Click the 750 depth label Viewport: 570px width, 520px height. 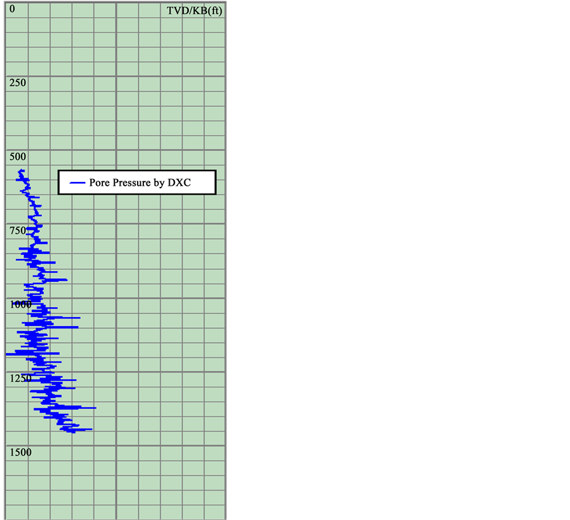tap(18, 231)
